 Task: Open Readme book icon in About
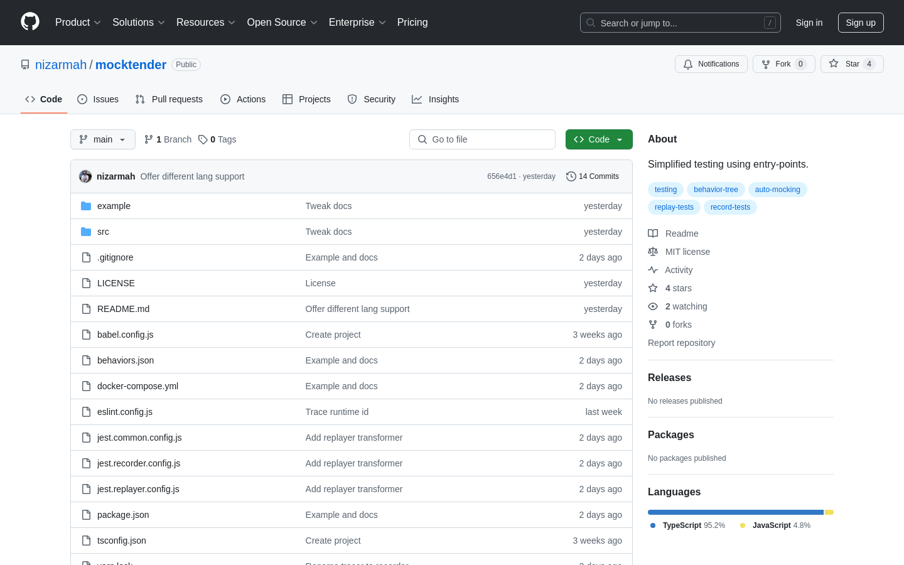[653, 234]
